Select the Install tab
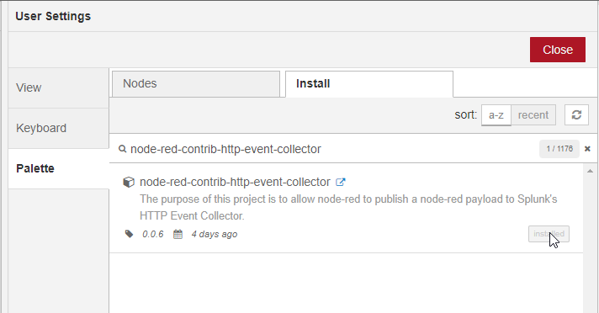Viewport: 599px width, 313px height. [369, 83]
